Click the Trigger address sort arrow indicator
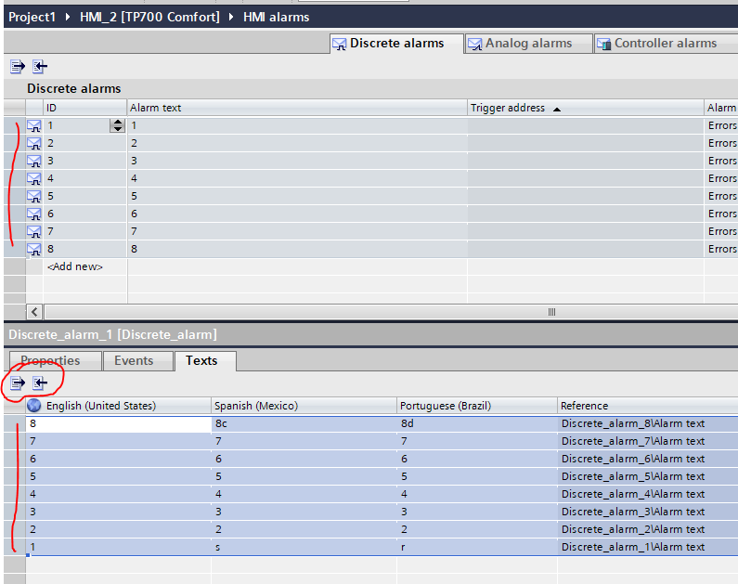Screen dimensions: 738x584 pyautogui.click(x=557, y=110)
